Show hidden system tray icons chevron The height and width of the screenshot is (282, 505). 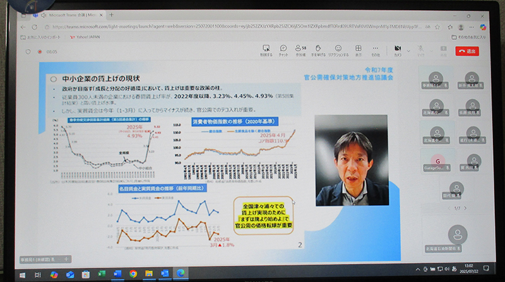(x=418, y=269)
